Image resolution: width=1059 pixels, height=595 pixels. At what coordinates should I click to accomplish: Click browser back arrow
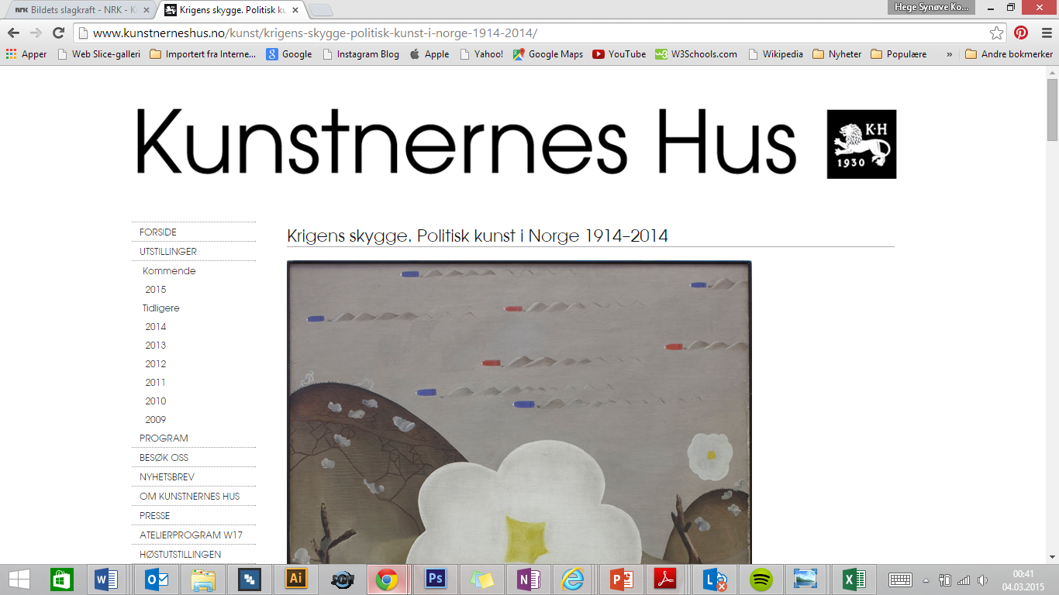pyautogui.click(x=14, y=33)
